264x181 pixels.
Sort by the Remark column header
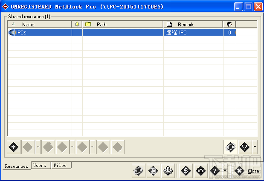point(193,25)
